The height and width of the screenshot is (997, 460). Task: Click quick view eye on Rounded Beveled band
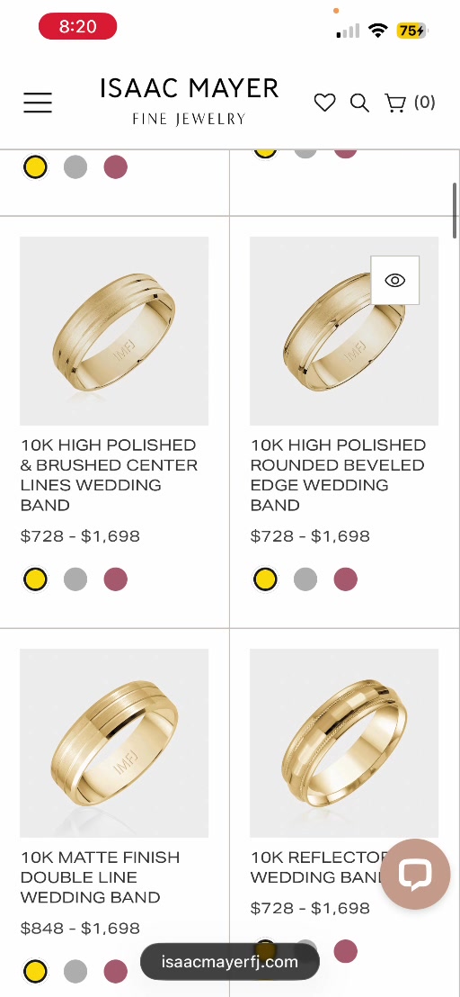394,281
